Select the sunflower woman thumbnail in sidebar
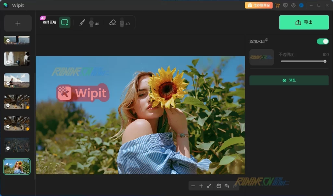The width and height of the screenshot is (333, 196). [x=17, y=166]
